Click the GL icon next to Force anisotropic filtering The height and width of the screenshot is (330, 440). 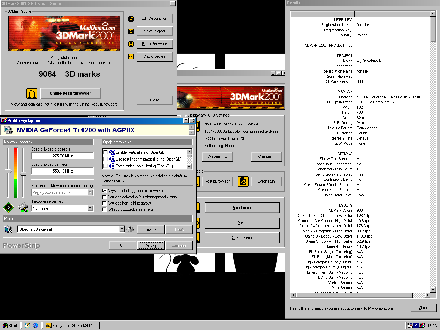click(x=112, y=166)
